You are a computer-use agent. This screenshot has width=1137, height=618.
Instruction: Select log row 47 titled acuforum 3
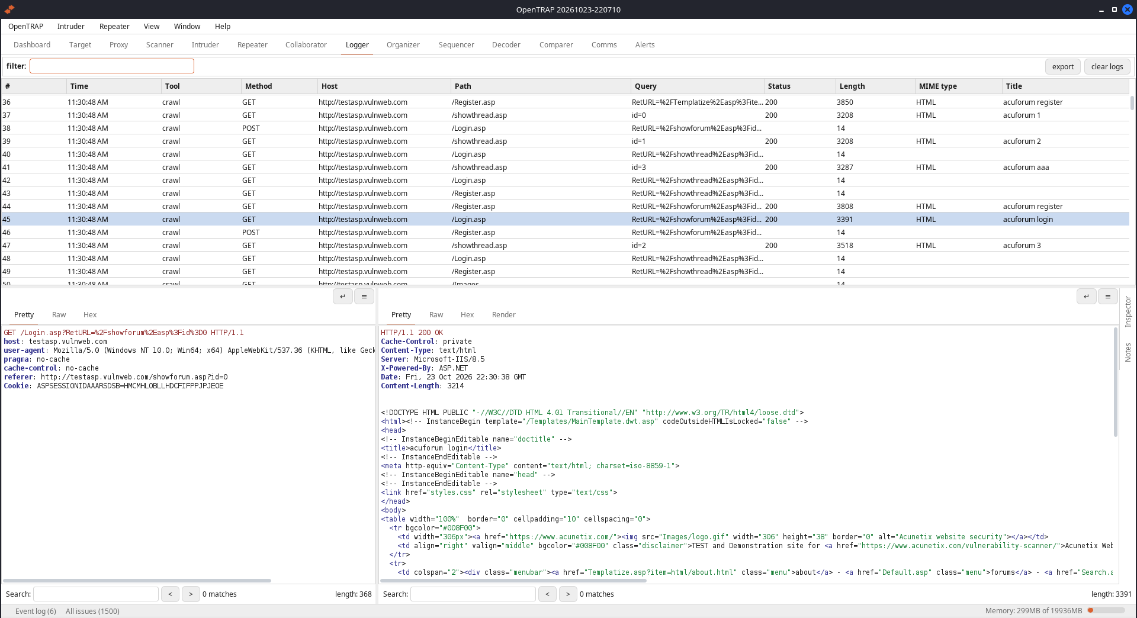point(565,245)
